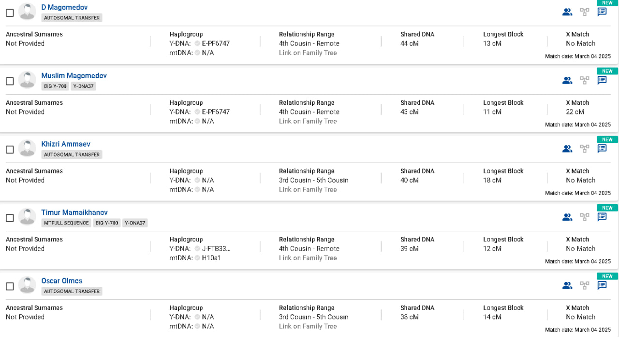Click Link on Family Tree for Oscar Olmos

[x=308, y=326]
